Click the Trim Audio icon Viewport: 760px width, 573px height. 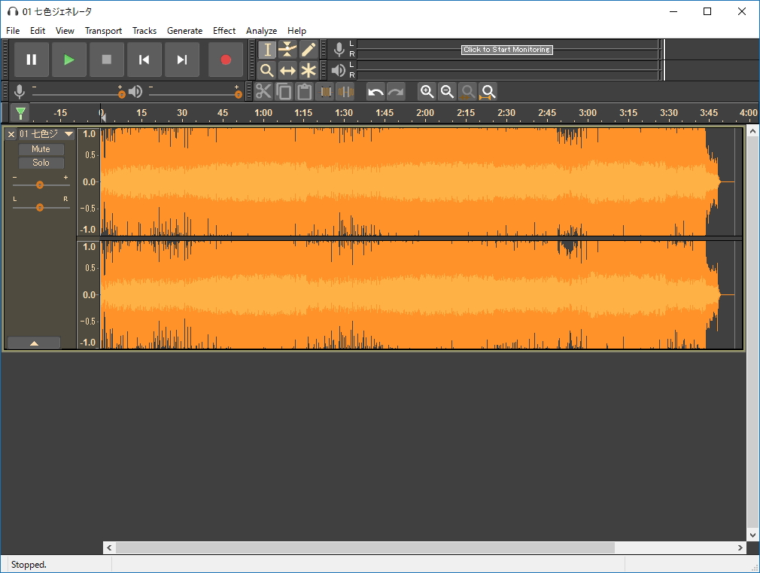326,91
